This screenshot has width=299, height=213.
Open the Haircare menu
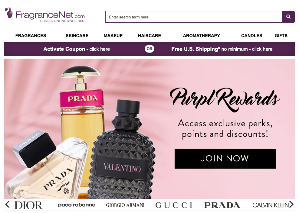pos(149,36)
